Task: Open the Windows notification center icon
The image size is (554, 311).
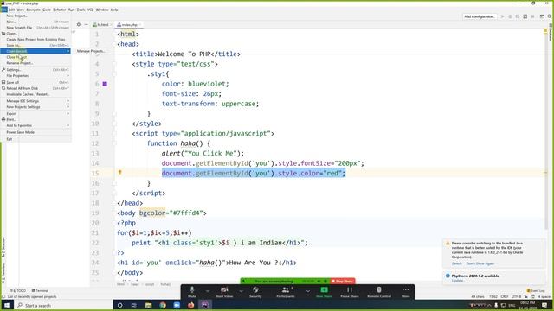Action: (x=544, y=305)
